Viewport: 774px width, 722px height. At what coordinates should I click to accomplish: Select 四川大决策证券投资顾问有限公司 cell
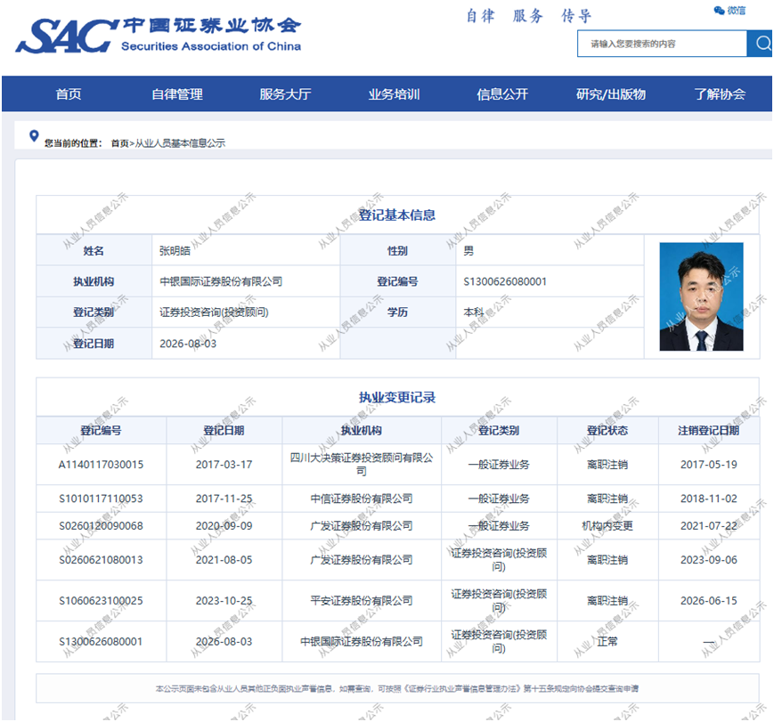click(362, 465)
